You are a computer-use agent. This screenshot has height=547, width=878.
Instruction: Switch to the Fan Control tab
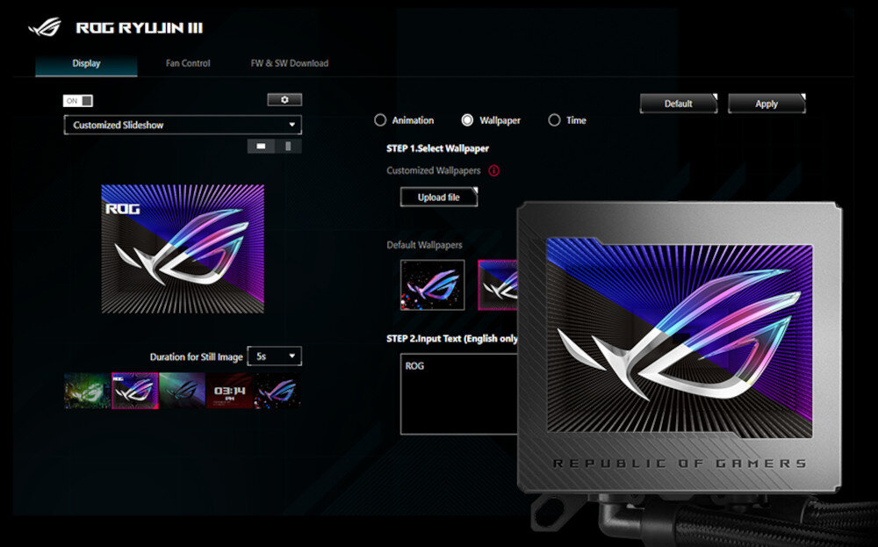click(x=188, y=64)
